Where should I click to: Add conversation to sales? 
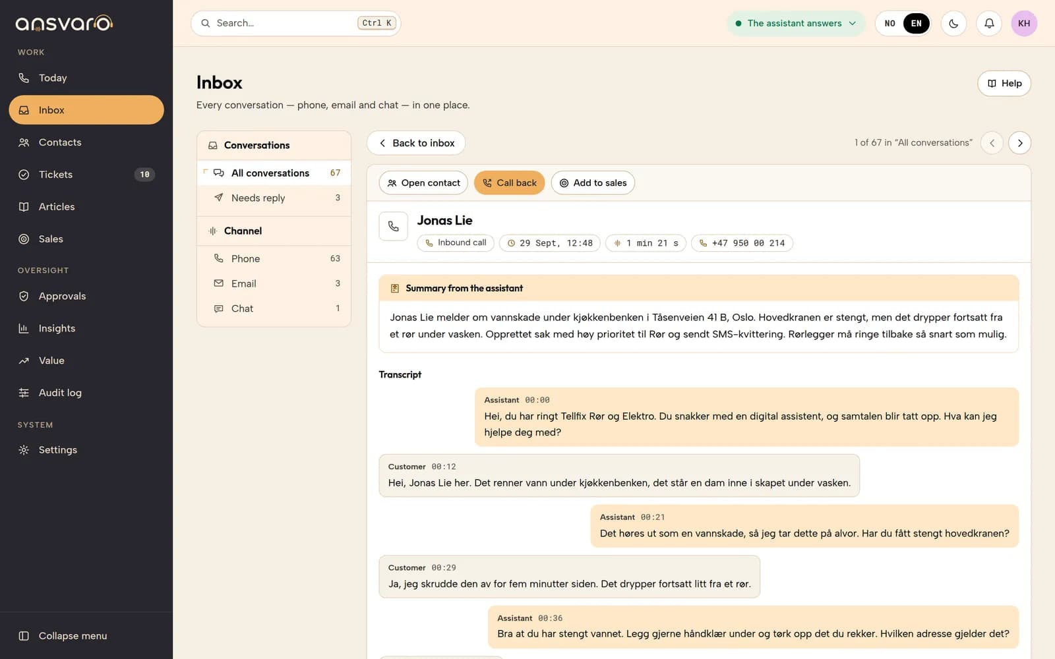[593, 183]
